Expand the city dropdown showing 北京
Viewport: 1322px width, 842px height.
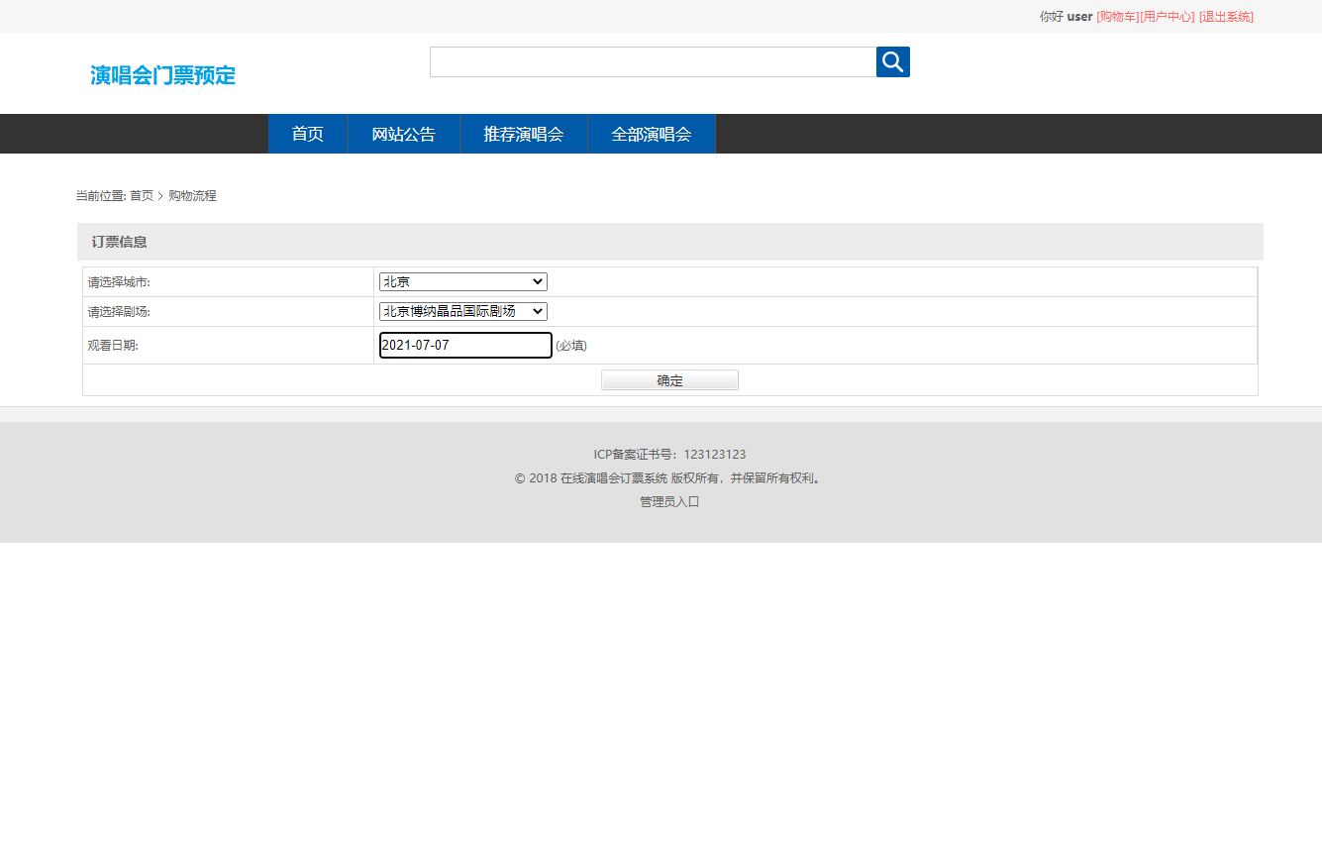point(462,282)
